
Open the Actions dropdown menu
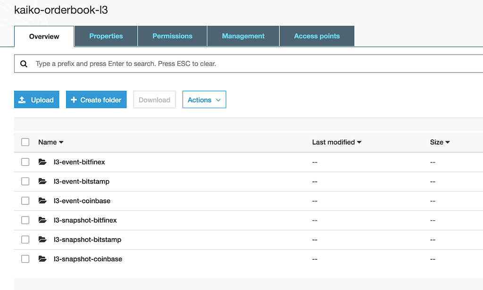click(x=204, y=100)
